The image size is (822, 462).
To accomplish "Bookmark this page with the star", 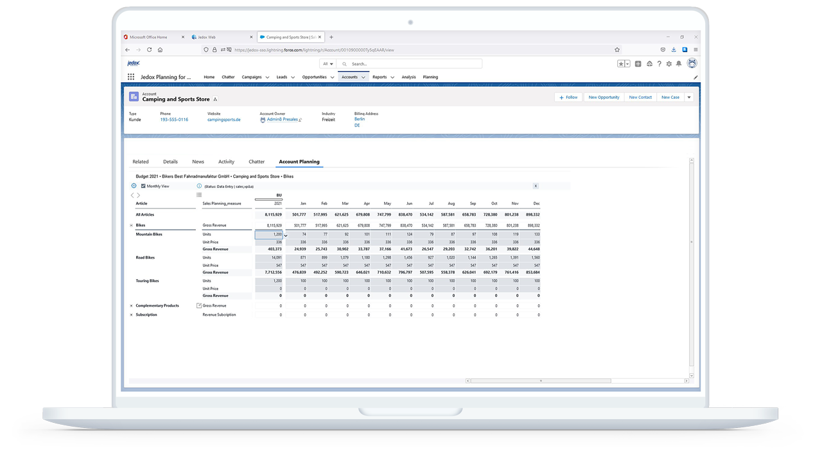I will click(x=617, y=49).
